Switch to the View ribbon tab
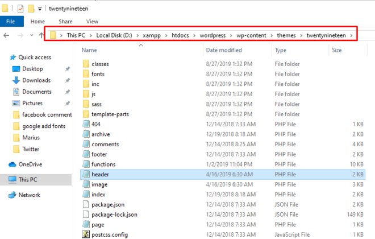 coord(92,22)
